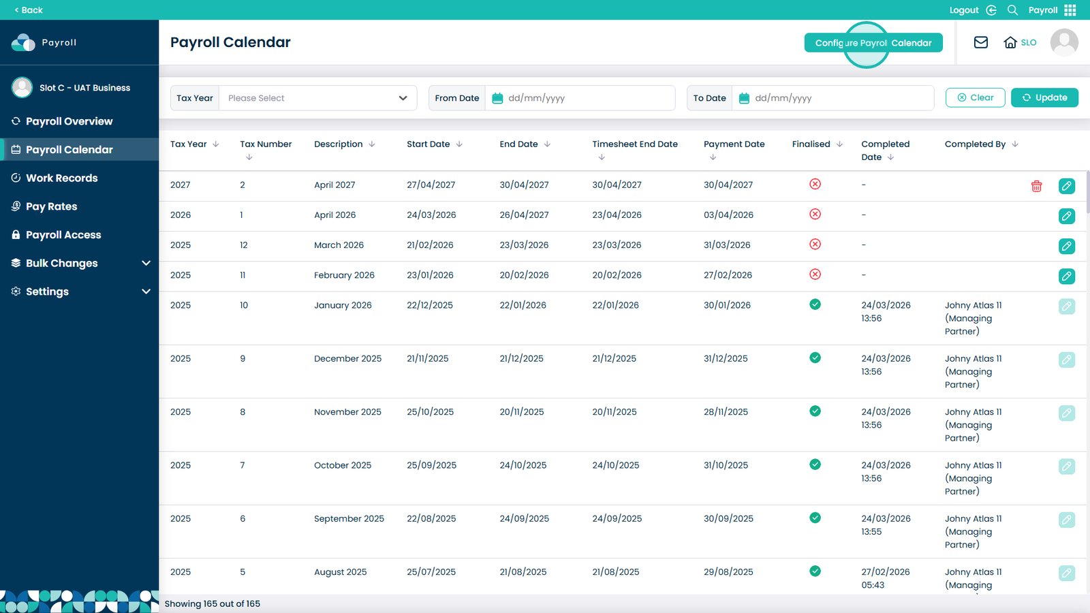This screenshot has height=613, width=1090.
Task: Open Settings sidebar item
Action: pos(47,292)
